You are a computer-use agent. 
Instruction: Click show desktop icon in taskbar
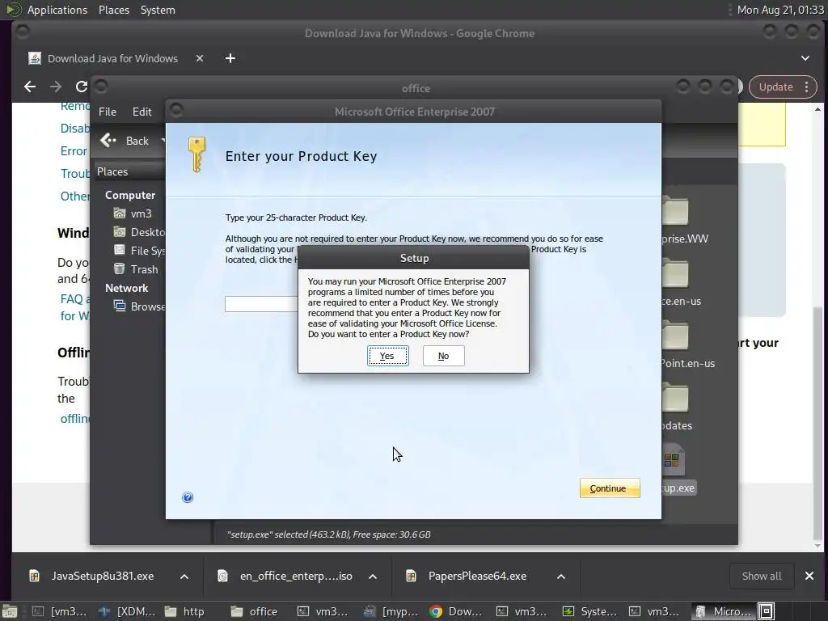10,611
